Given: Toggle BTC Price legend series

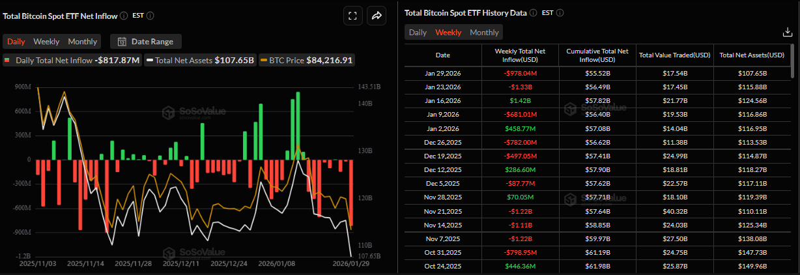Looking at the screenshot, I should (307, 60).
